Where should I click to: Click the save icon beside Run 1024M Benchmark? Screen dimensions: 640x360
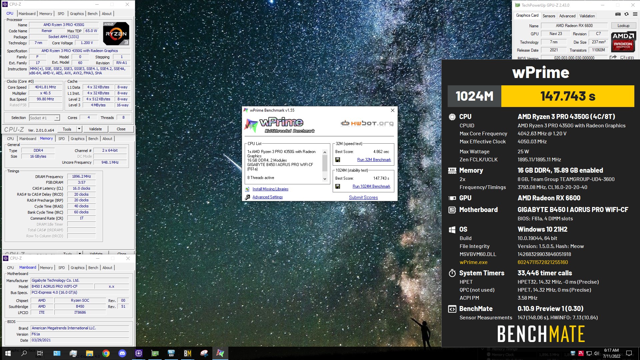(338, 186)
